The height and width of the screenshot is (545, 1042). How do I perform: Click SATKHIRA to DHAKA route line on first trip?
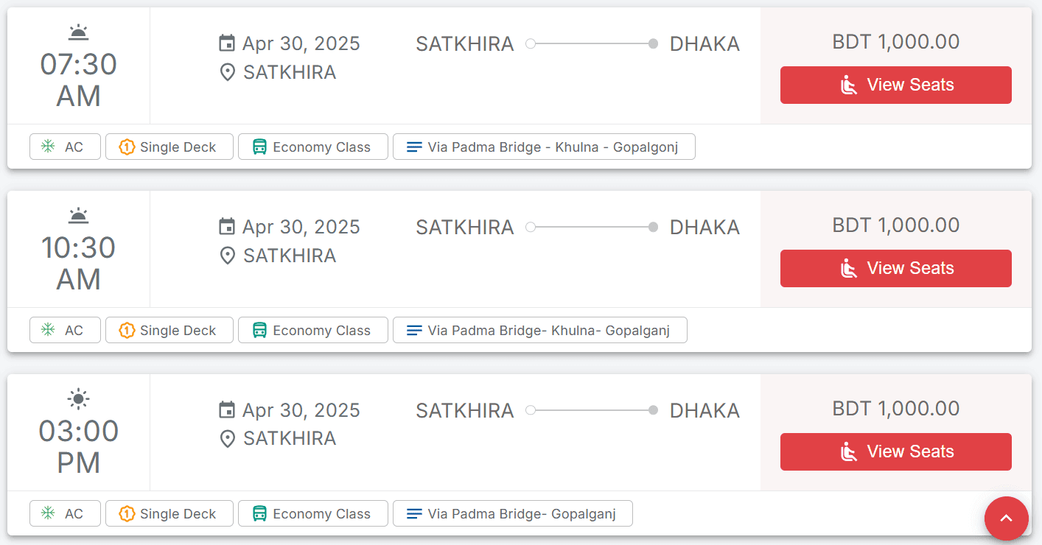click(591, 44)
